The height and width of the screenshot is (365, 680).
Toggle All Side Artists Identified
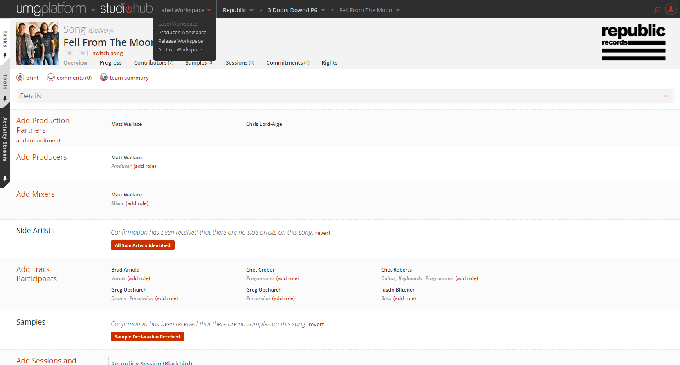(x=142, y=245)
